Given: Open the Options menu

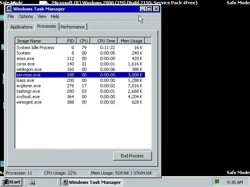Looking at the screenshot, I should click(x=25, y=16).
